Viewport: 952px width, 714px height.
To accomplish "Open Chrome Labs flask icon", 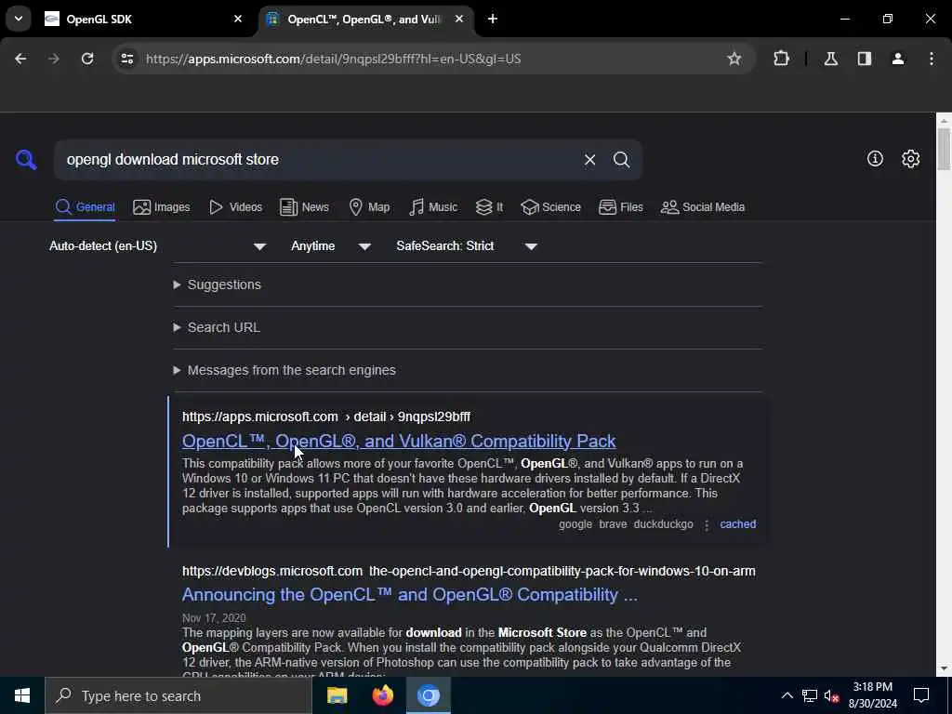I will coord(830,59).
